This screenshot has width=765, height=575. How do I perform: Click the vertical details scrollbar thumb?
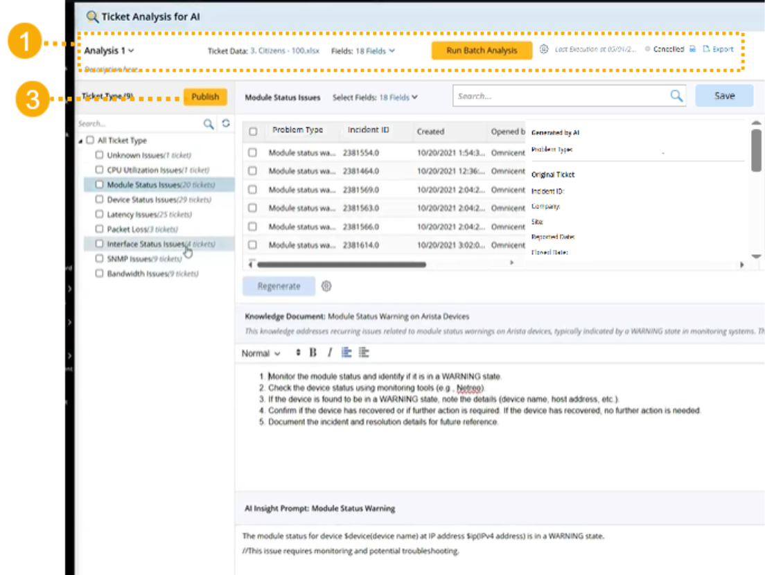pyautogui.click(x=756, y=150)
